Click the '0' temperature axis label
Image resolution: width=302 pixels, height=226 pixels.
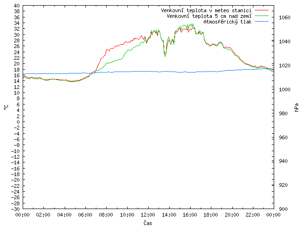[x=18, y=122]
